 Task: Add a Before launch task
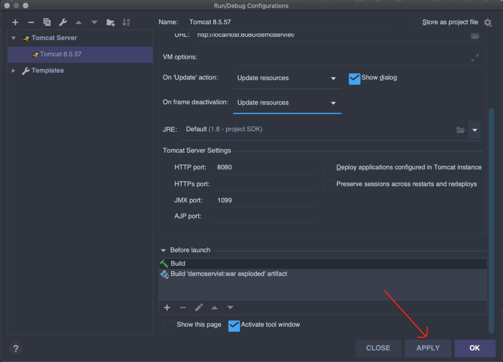pos(167,308)
